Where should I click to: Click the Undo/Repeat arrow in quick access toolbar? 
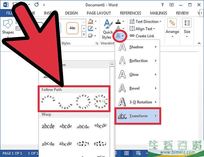(x=36, y=5)
